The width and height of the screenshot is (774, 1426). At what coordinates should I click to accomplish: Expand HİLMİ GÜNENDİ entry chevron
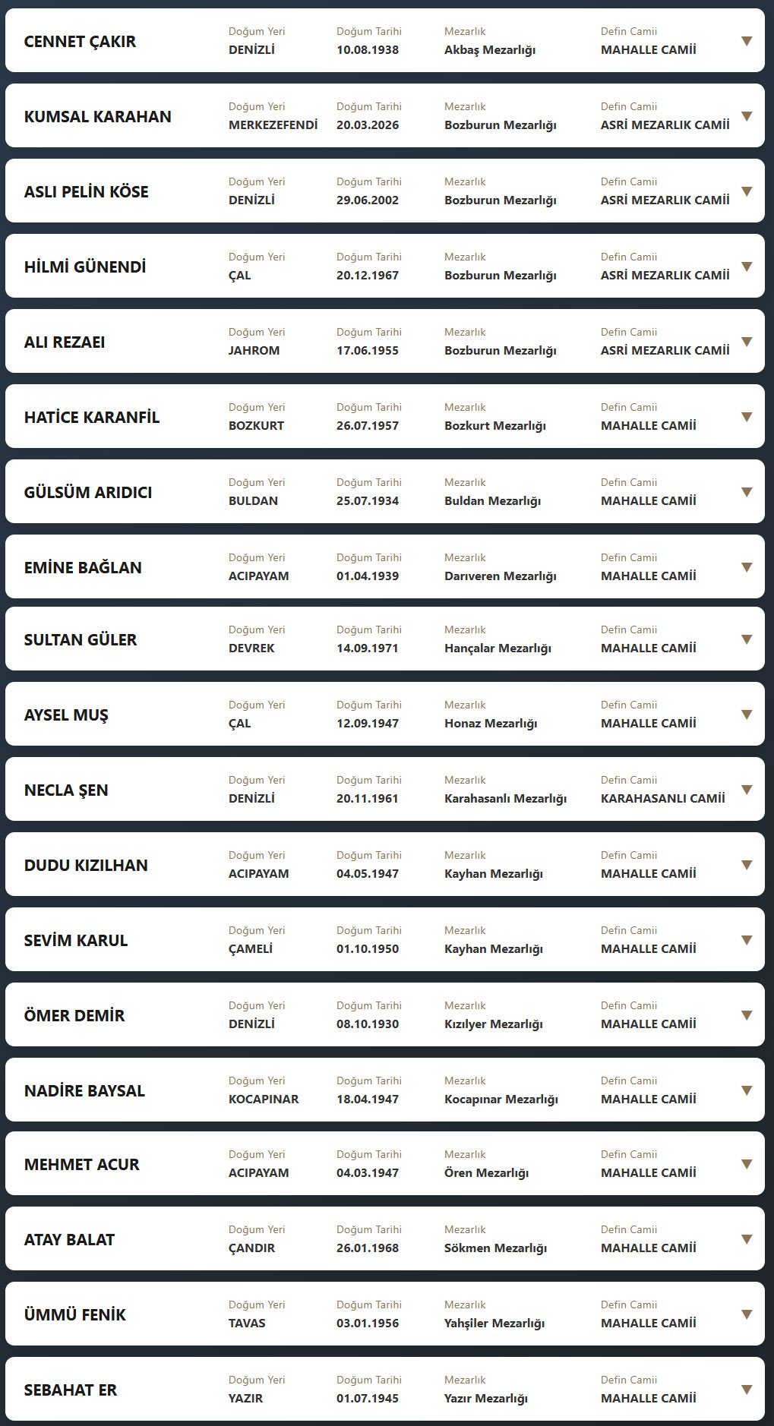coord(747,267)
